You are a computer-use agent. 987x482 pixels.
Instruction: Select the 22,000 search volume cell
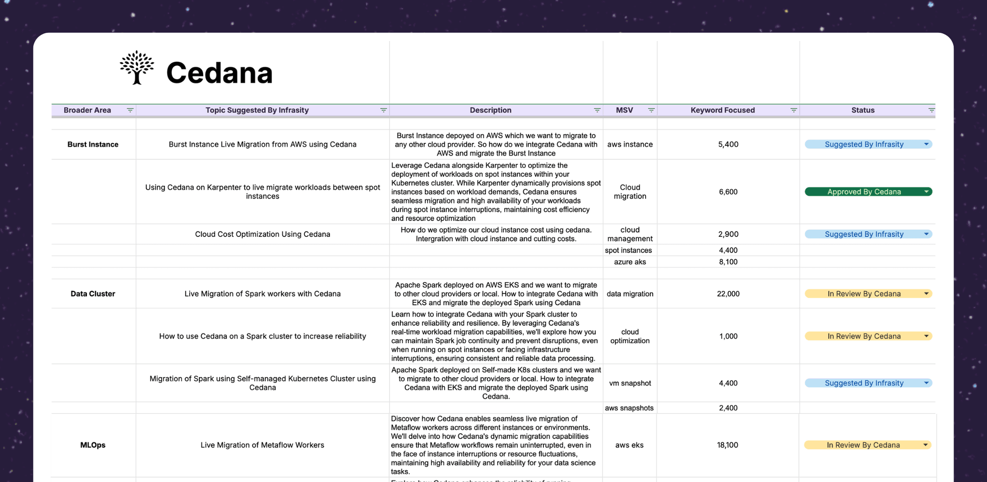(728, 294)
